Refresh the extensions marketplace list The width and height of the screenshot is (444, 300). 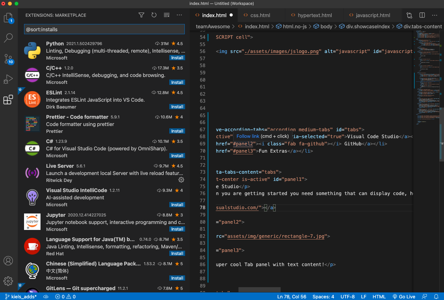(154, 15)
